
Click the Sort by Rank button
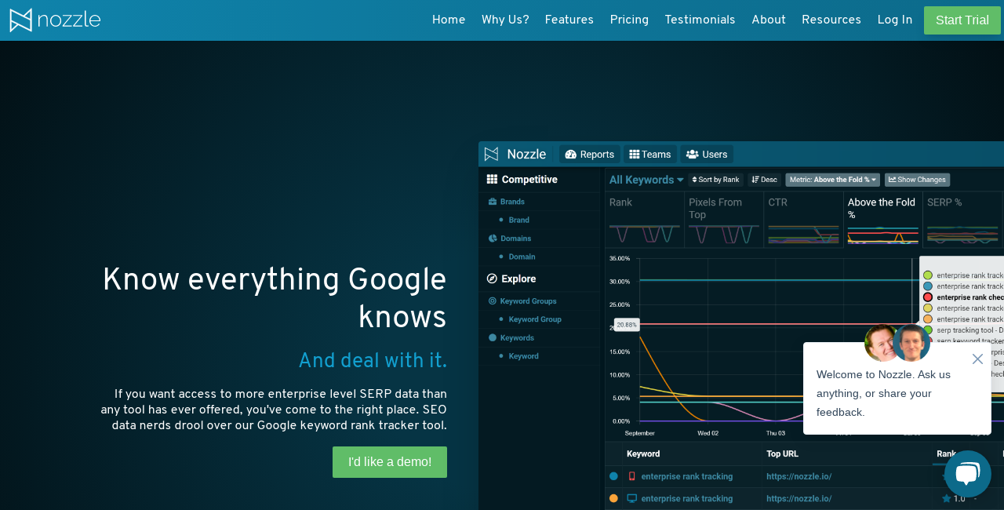[x=715, y=180]
